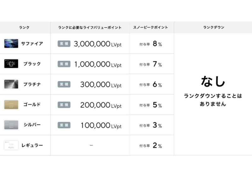Image resolution: width=252 pixels, height=189 pixels.
Task: Click the ランクダウン column header
Action: [213, 27]
